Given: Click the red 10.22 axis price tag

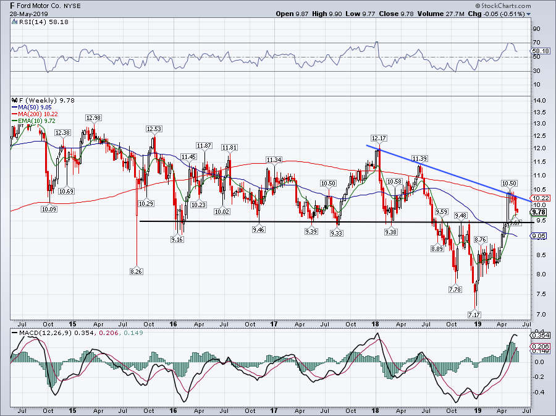Looking at the screenshot, I should tap(541, 198).
